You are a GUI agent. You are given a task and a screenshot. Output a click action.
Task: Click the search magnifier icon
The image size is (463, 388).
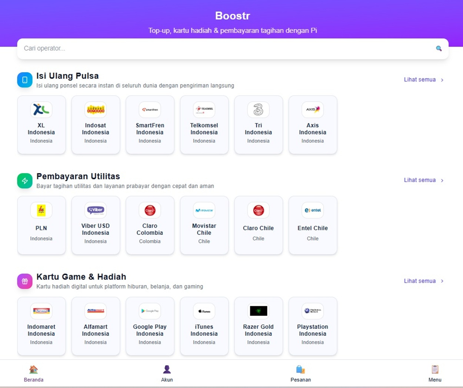(439, 48)
